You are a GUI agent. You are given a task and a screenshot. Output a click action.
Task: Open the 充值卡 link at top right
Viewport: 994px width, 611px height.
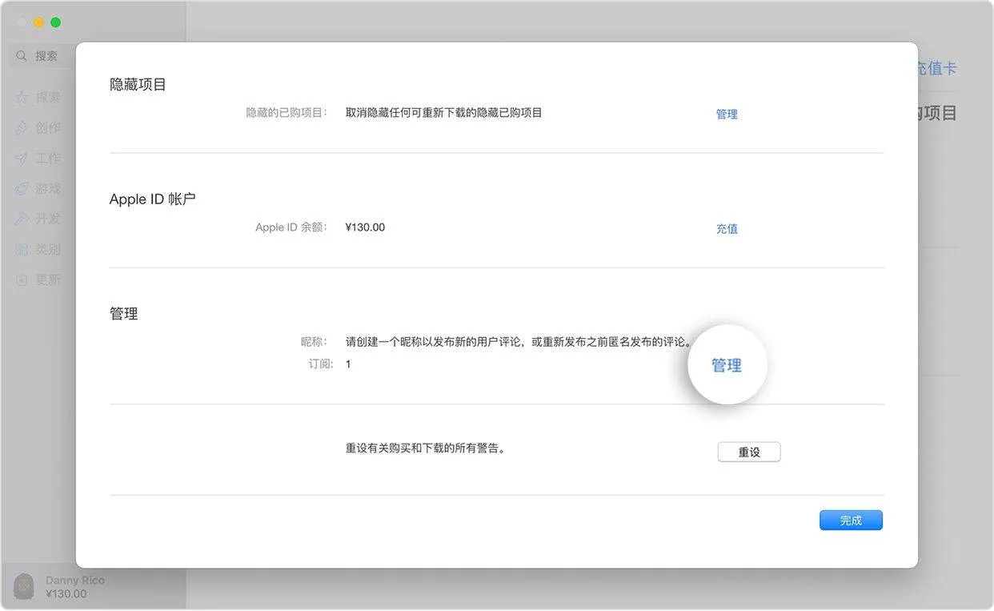936,69
